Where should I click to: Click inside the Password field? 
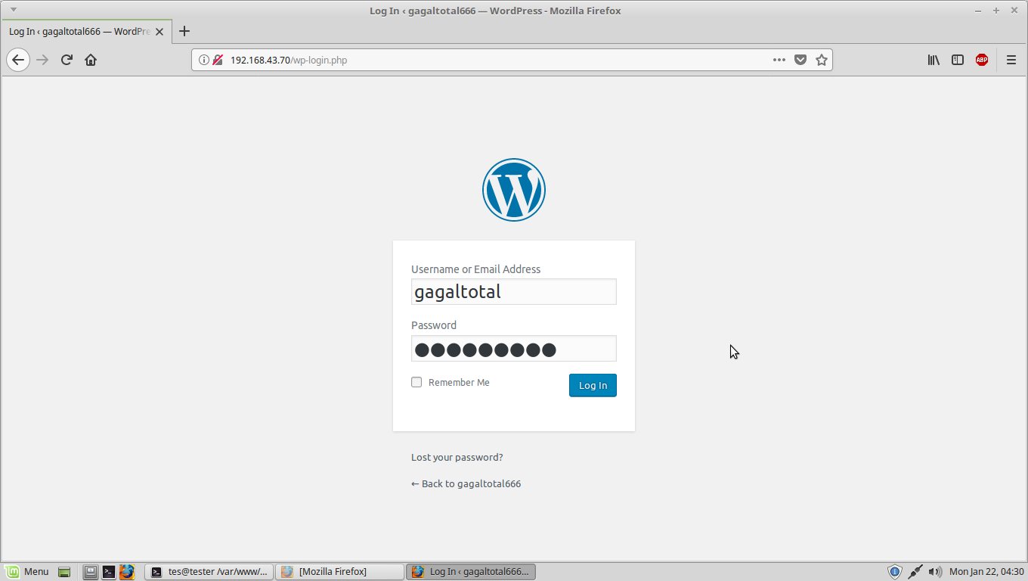pyautogui.click(x=513, y=349)
